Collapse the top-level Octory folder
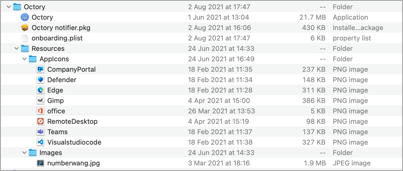Image resolution: width=403 pixels, height=171 pixels. (9, 7)
